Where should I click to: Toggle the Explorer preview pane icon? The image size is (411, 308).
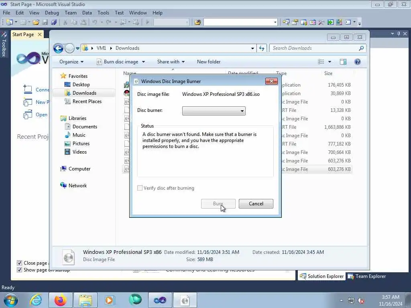click(x=343, y=62)
